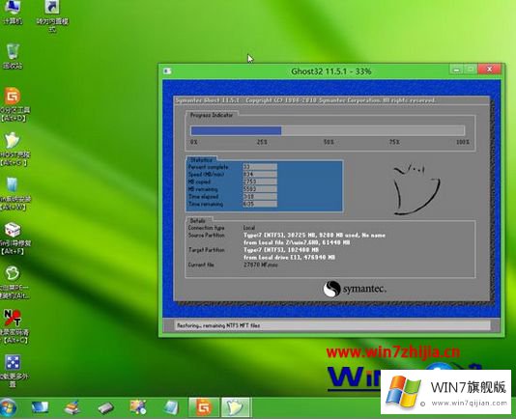Click the "Ghost32 11.5.1 - 33%" title bar

point(331,71)
